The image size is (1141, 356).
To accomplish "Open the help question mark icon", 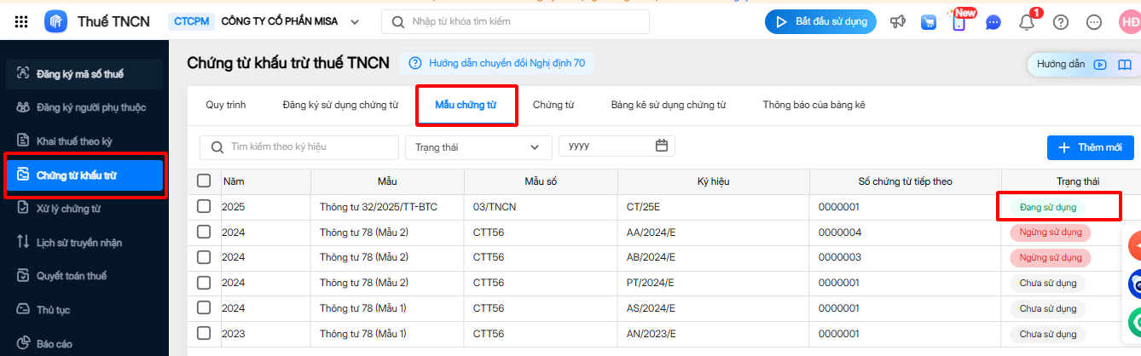I will click(x=1060, y=22).
